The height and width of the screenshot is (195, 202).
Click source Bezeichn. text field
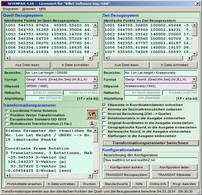click(61, 73)
